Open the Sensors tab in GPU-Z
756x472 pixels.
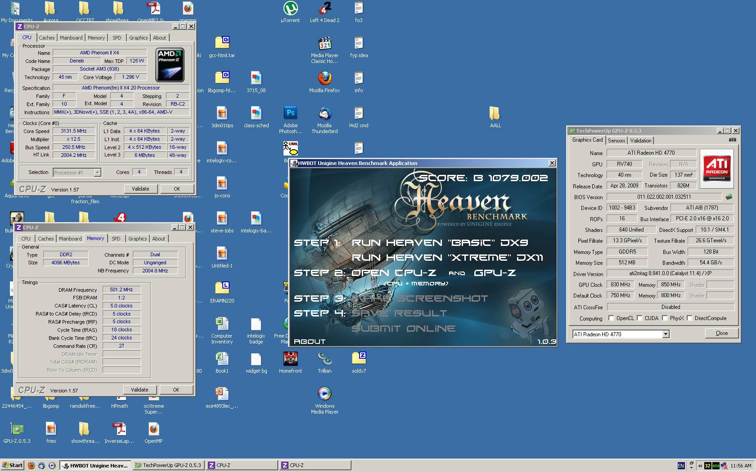[x=616, y=141]
